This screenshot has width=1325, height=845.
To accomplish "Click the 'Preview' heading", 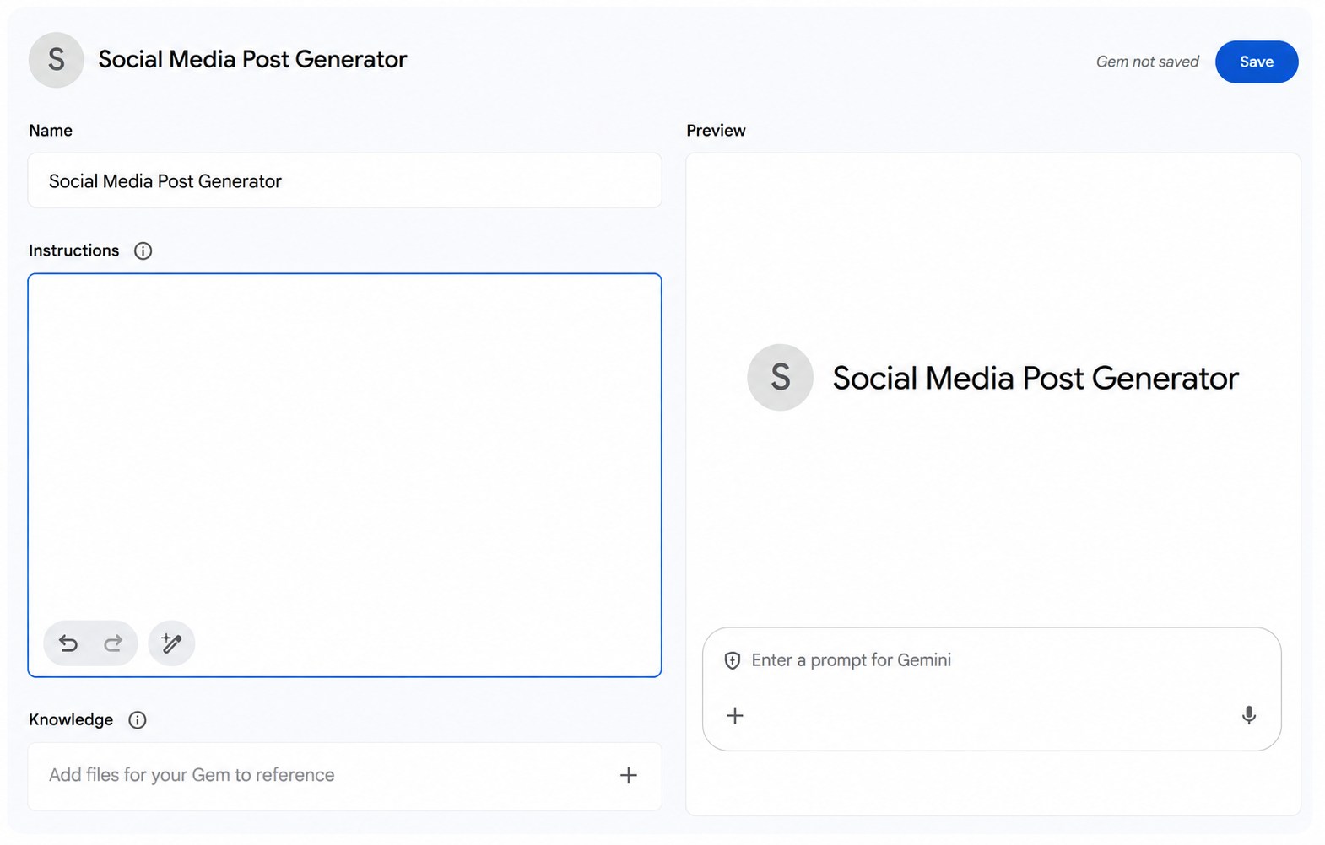I will (x=716, y=131).
